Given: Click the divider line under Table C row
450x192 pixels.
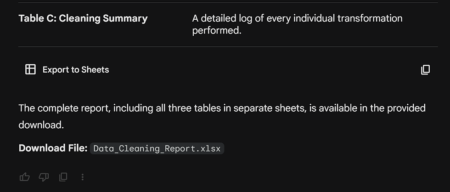Looking at the screenshot, I should [225, 46].
